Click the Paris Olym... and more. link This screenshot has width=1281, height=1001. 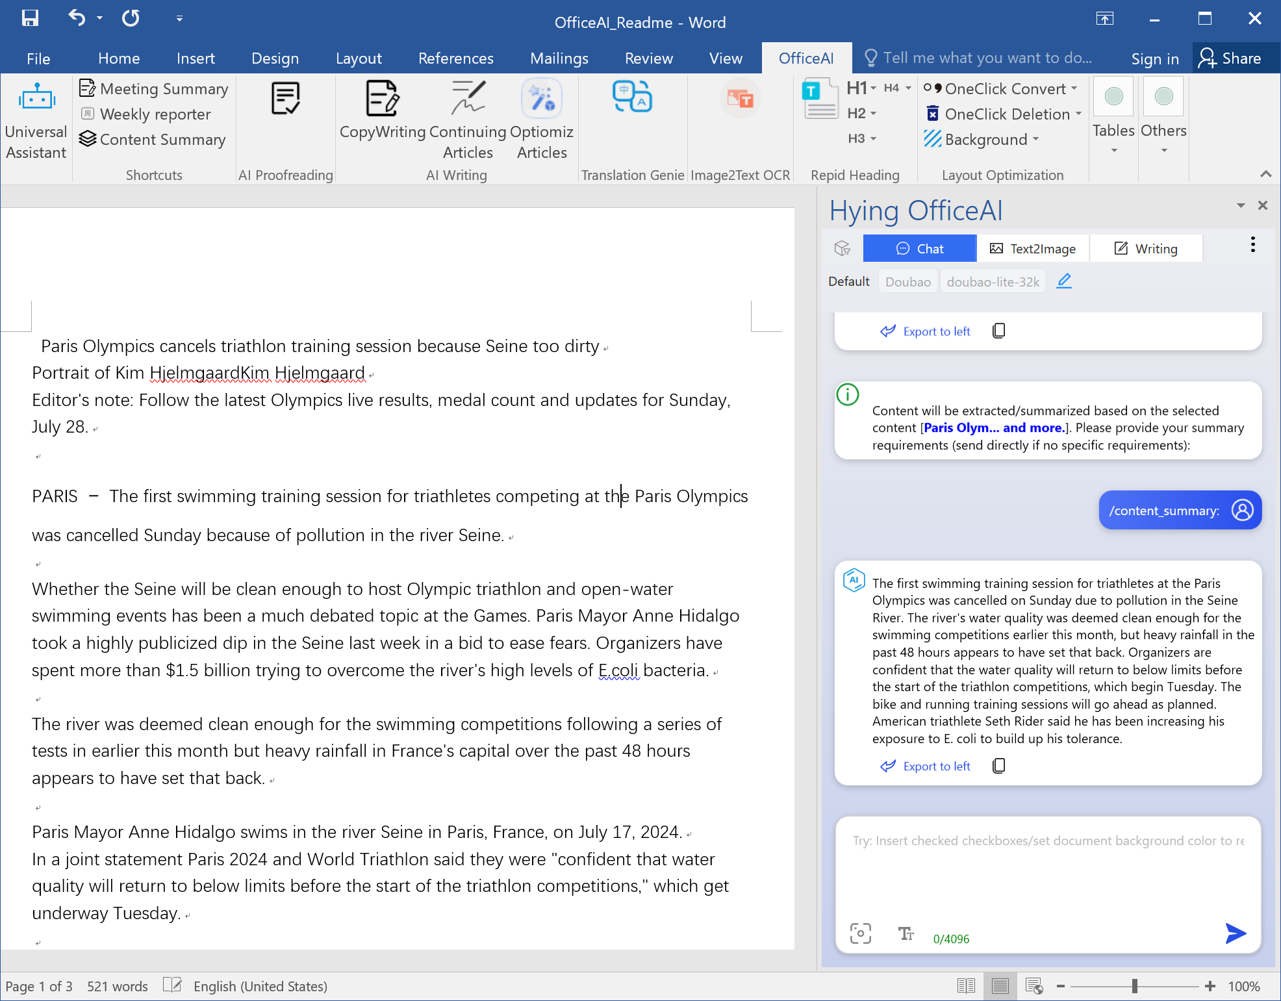[x=995, y=427]
